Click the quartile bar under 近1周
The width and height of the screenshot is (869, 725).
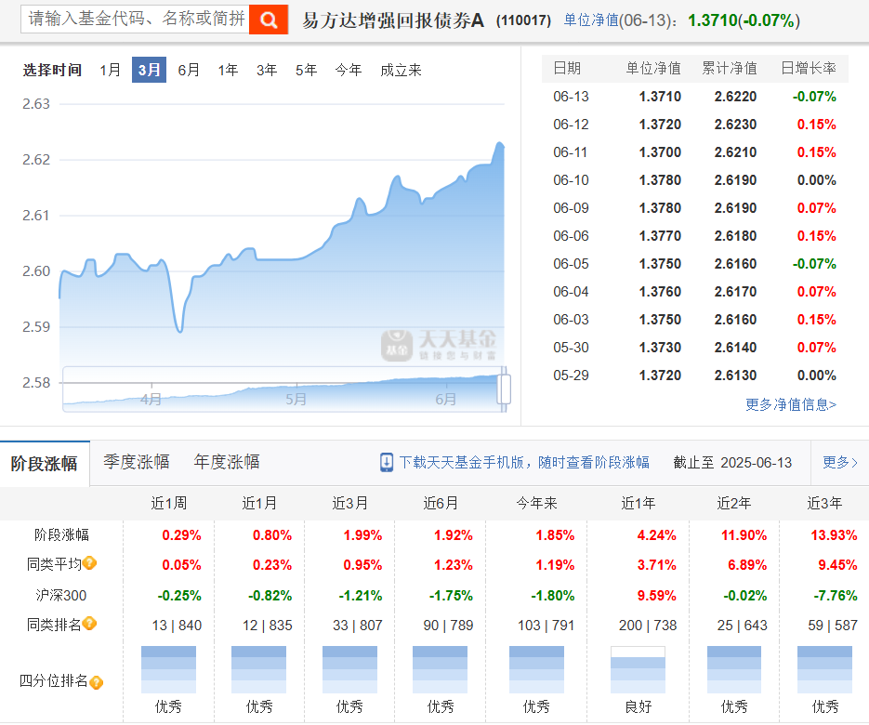[168, 669]
